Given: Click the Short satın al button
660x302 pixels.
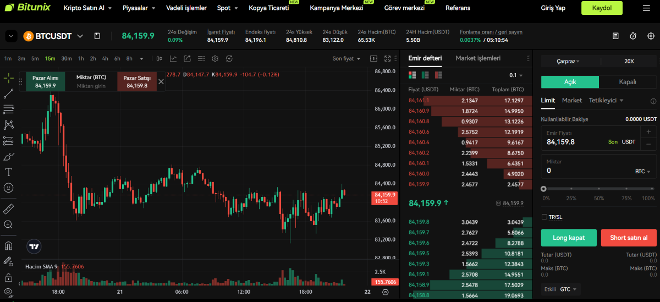Looking at the screenshot, I should pos(629,238).
